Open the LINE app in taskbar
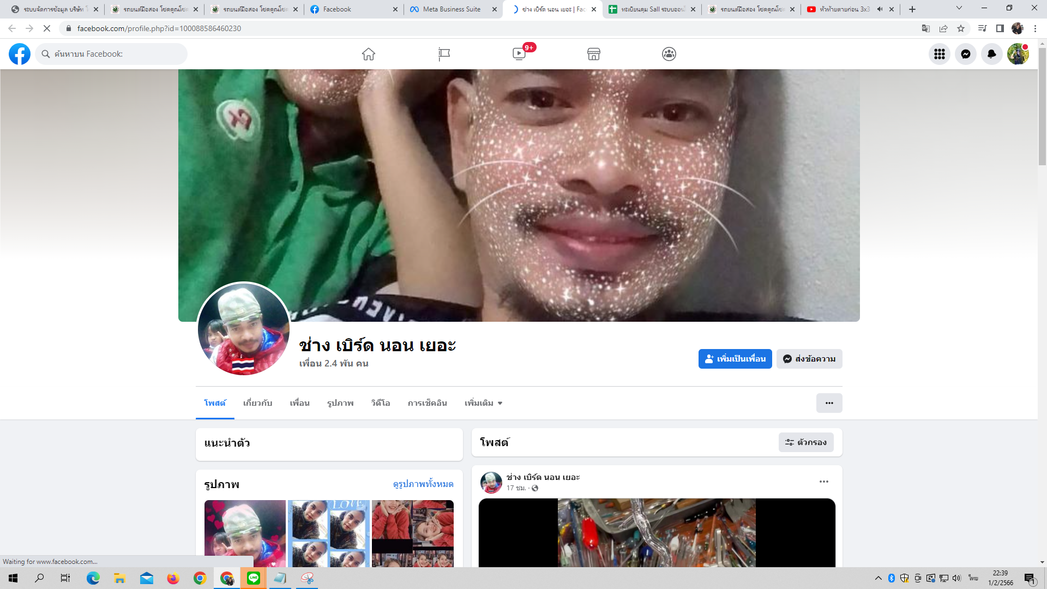This screenshot has height=589, width=1047. click(x=254, y=578)
